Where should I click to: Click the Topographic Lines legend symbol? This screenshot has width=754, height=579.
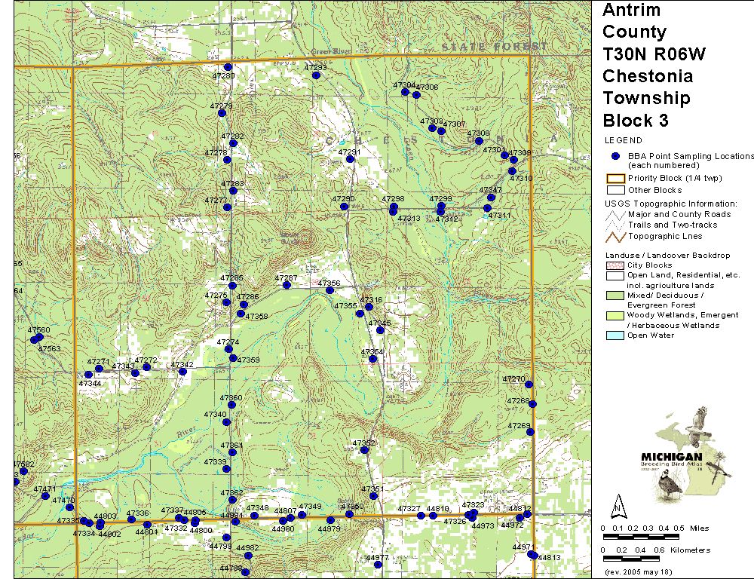[615, 236]
